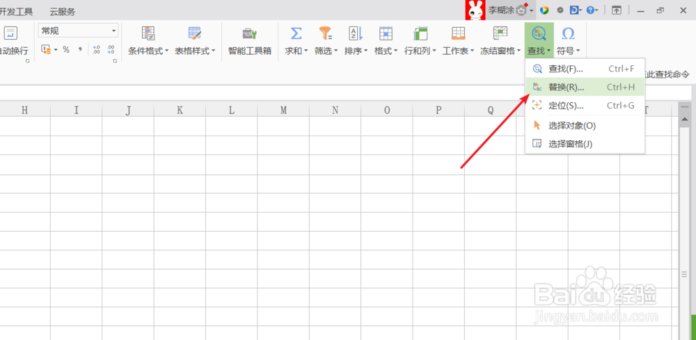Screen dimensions: 696x340
Task: Click the 格式 cell format icon
Action: pos(386,33)
